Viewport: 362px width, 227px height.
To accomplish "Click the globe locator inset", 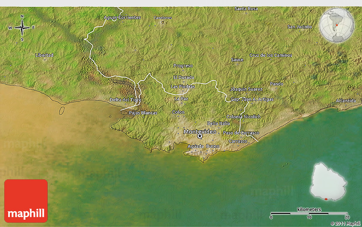I will [x=336, y=26].
